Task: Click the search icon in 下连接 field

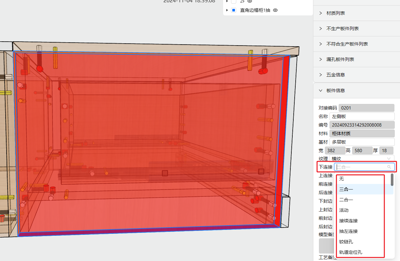Action: click(389, 167)
